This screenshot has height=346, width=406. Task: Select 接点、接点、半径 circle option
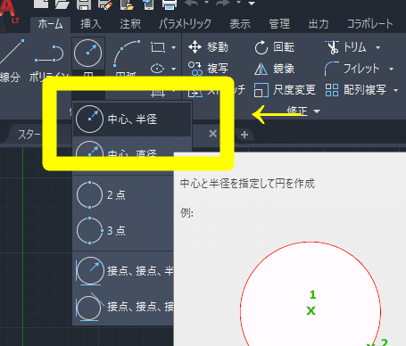123,271
